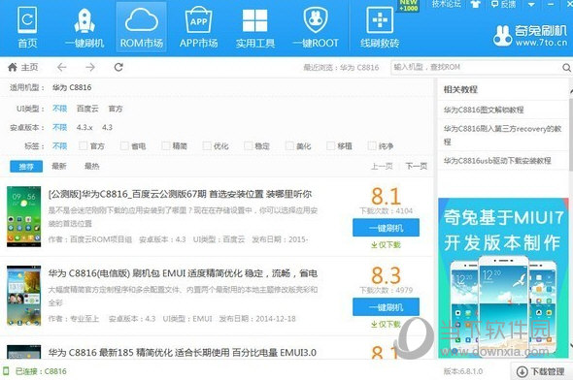Screen dimensions: 573x380
Task: Check the 省电 tag checkbox
Action: click(124, 145)
